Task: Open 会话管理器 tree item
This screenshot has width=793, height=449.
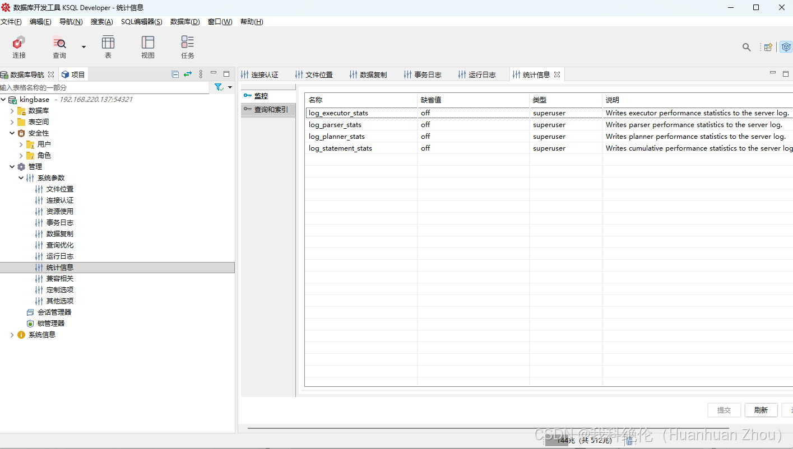Action: click(x=54, y=312)
